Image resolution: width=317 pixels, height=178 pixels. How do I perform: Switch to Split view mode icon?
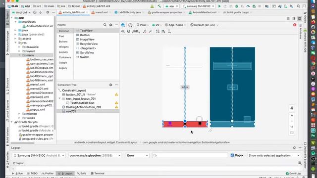294,19
